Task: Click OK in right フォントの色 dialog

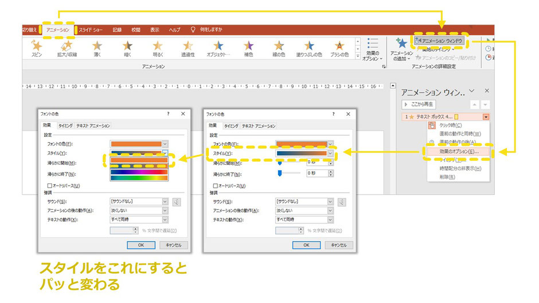Action: point(306,245)
